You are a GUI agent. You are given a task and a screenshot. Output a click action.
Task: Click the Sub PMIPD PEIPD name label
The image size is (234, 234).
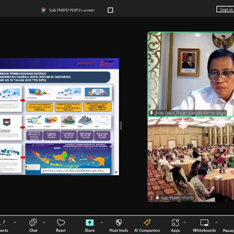point(177,198)
